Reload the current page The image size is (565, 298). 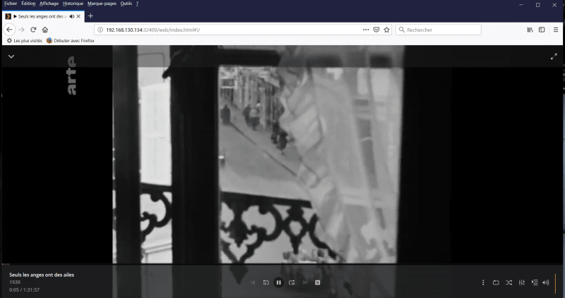[33, 30]
